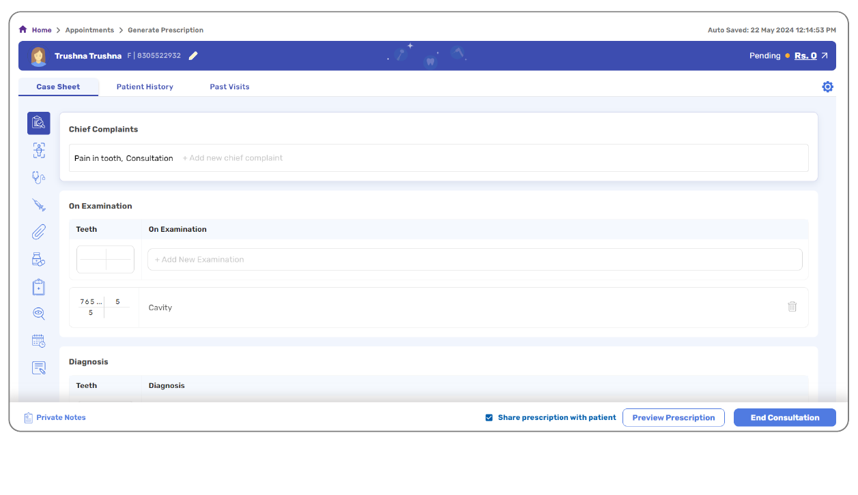Click the Add New Examination field
Image resolution: width=858 pixels, height=495 pixels.
coord(474,260)
